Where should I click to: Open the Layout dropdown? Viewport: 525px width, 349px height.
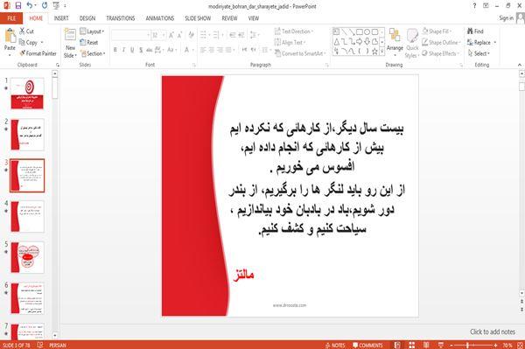(92, 31)
